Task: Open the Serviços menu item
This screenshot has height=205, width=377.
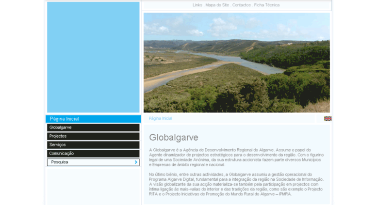Action: (93, 145)
